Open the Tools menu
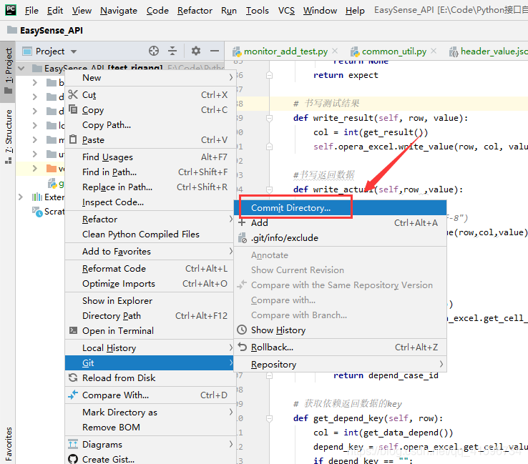 (258, 11)
